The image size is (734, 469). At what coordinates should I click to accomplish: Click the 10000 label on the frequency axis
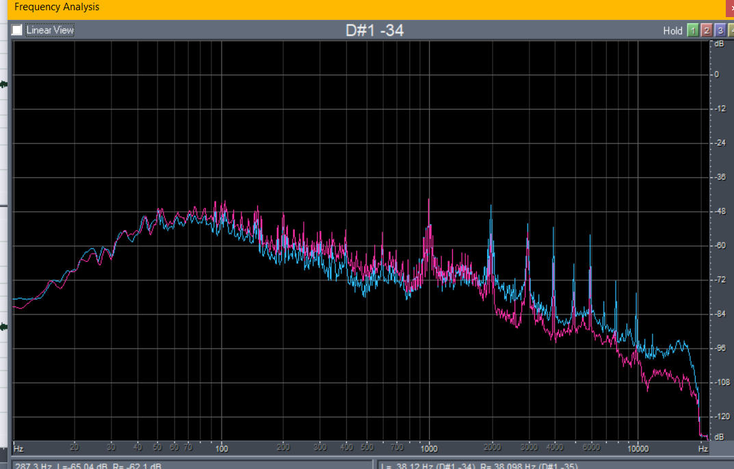click(637, 448)
